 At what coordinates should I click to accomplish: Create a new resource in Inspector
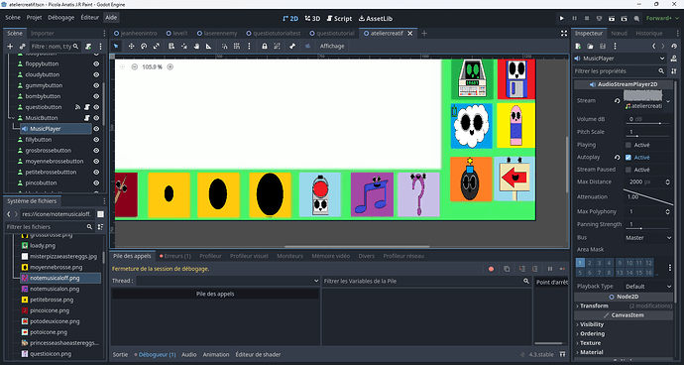(578, 46)
